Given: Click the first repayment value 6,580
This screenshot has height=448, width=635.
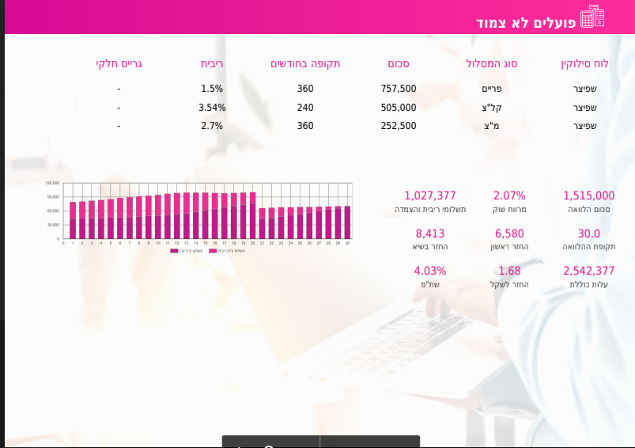Looking at the screenshot, I should point(509,233).
